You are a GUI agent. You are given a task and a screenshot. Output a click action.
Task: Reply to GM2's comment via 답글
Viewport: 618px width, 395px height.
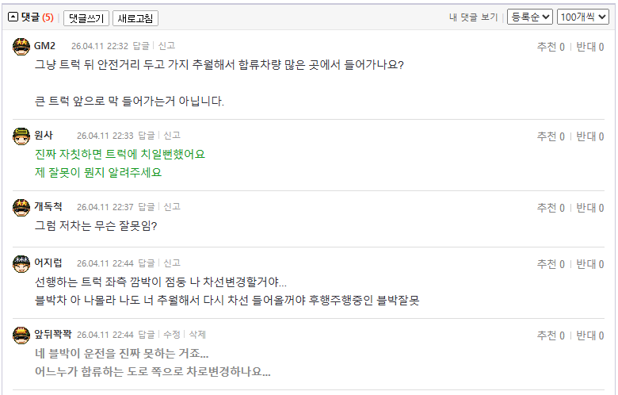coord(141,46)
